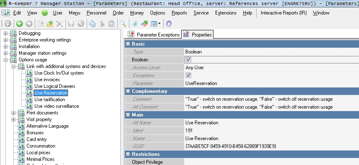Click the recycle bin toolbar icon
This screenshot has width=359, height=165.
pyautogui.click(x=135, y=24)
